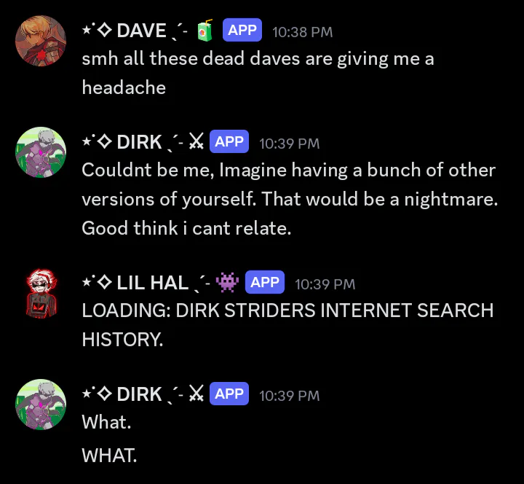The image size is (524, 484).
Task: Open DAVE's profile avatar
Action: (41, 41)
